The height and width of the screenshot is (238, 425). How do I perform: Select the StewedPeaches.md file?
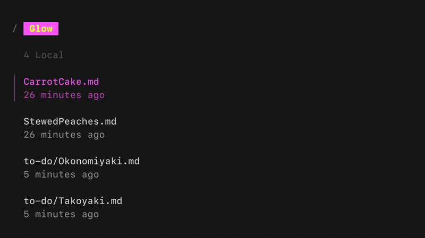[x=70, y=122]
